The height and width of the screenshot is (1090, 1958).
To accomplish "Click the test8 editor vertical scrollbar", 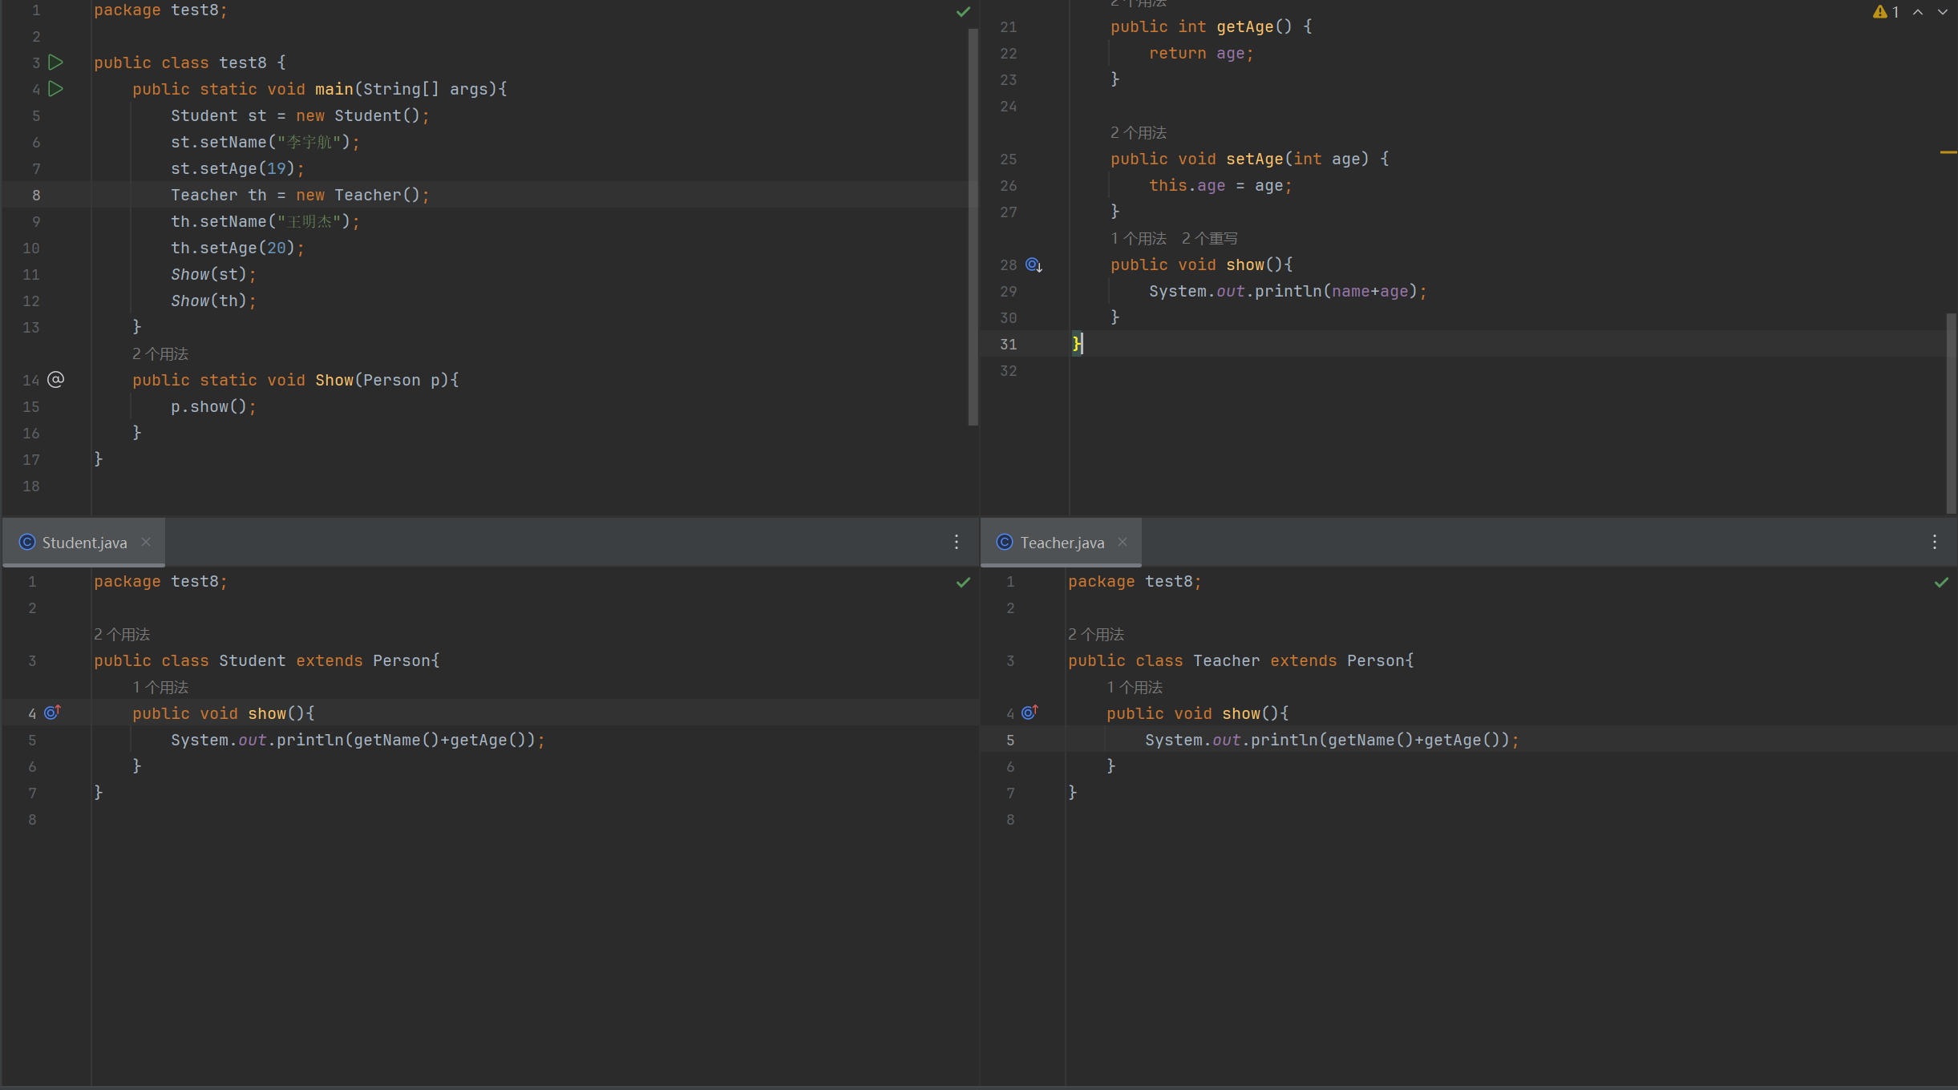I will click(973, 227).
